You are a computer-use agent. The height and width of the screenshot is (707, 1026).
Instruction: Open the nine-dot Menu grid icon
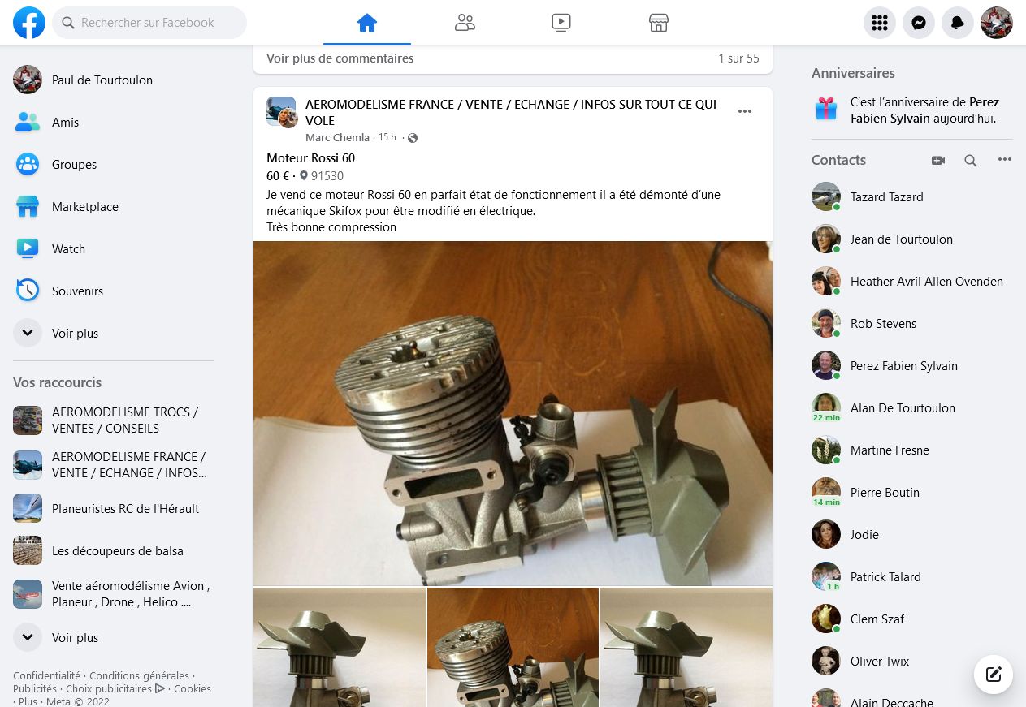click(879, 23)
